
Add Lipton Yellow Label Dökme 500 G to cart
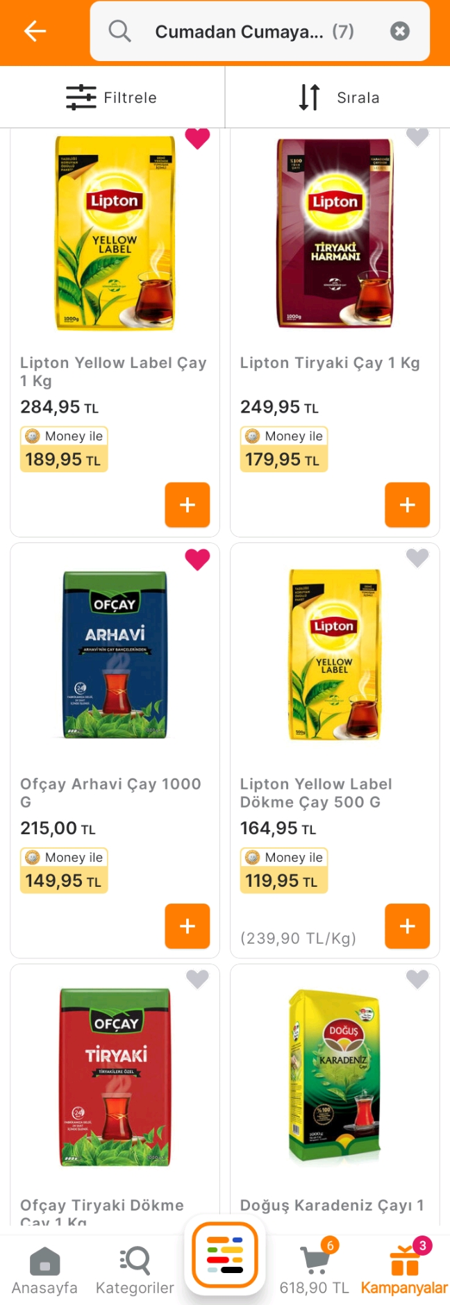(408, 926)
